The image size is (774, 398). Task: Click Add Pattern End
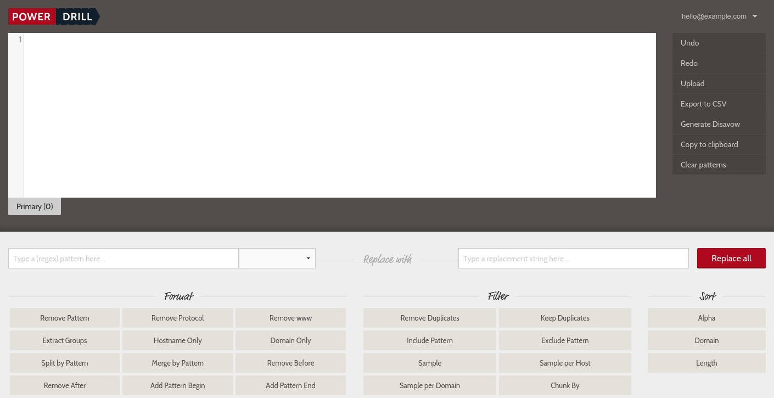pos(291,385)
